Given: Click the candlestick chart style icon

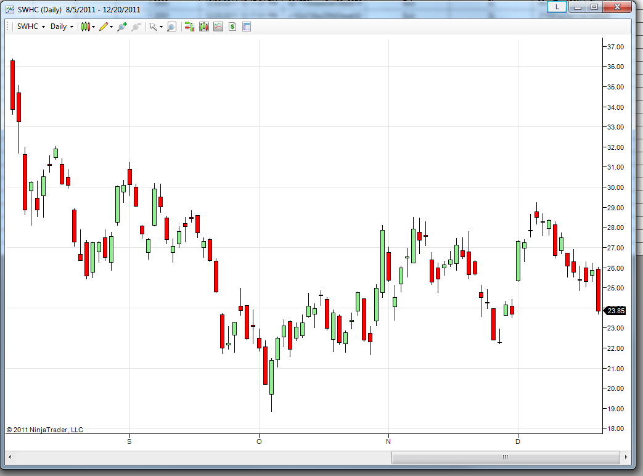Looking at the screenshot, I should [x=85, y=27].
